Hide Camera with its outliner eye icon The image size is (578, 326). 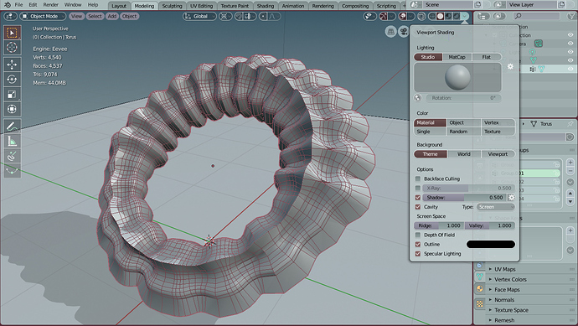click(570, 43)
